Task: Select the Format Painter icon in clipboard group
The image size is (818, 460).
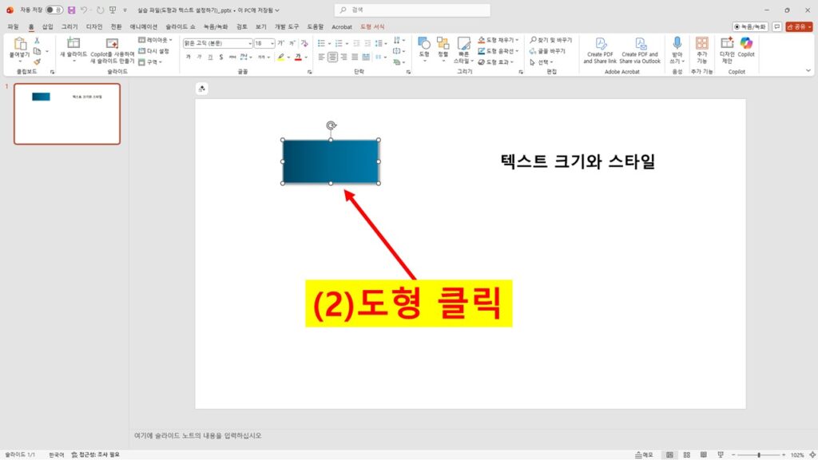Action: coord(36,61)
